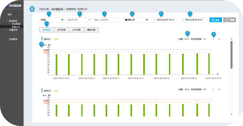Select the 模板沉降 tab
243x126 pixels.
(x=91, y=30)
